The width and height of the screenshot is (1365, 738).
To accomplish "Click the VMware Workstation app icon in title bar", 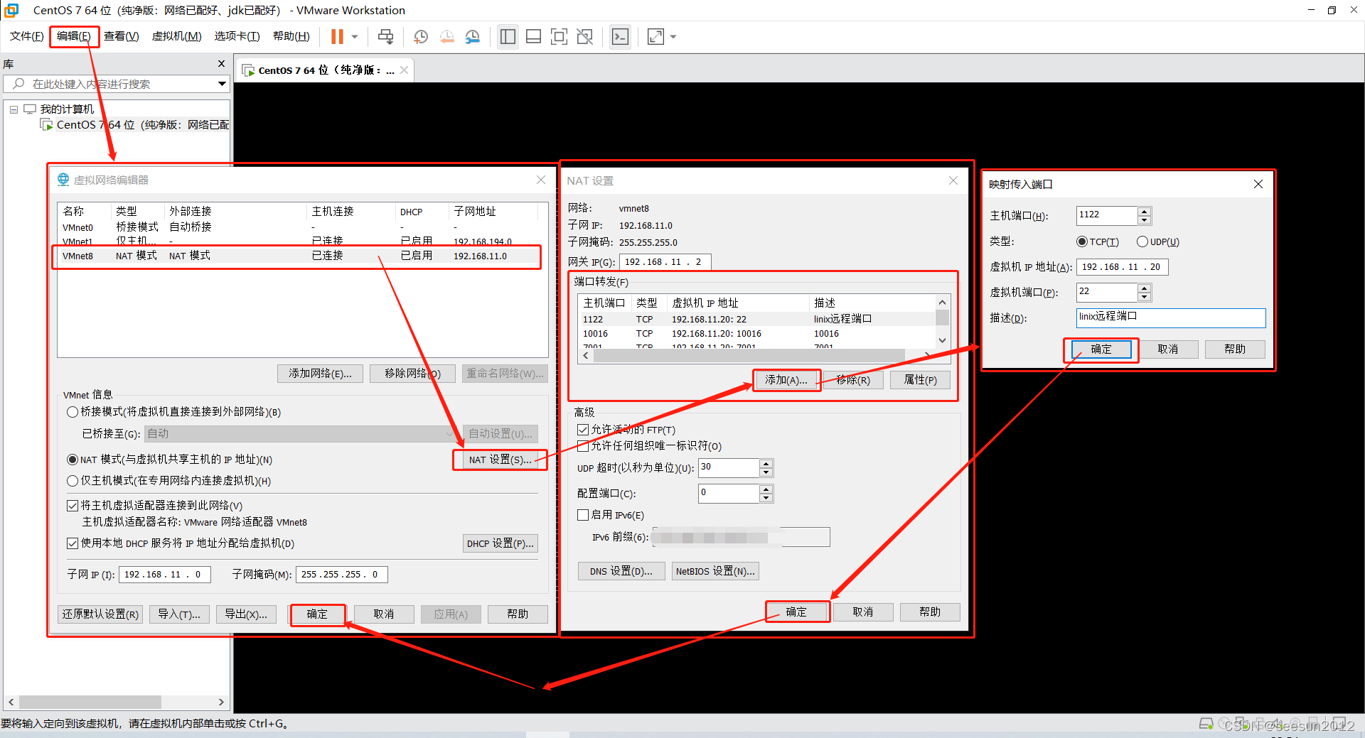I will (x=11, y=10).
